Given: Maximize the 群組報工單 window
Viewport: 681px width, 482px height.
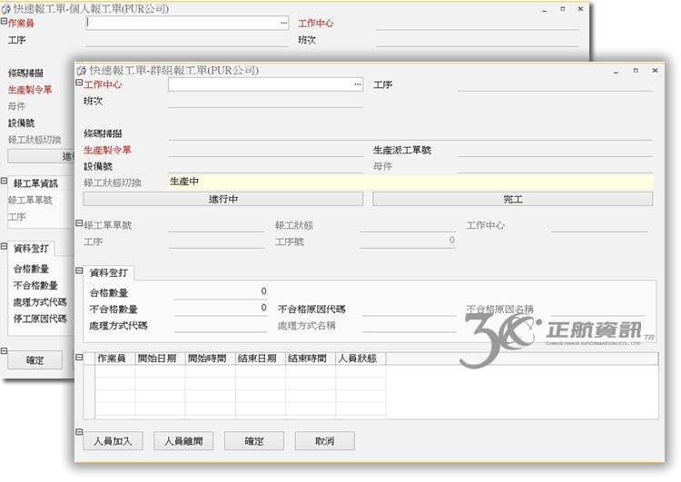Looking at the screenshot, I should [636, 69].
